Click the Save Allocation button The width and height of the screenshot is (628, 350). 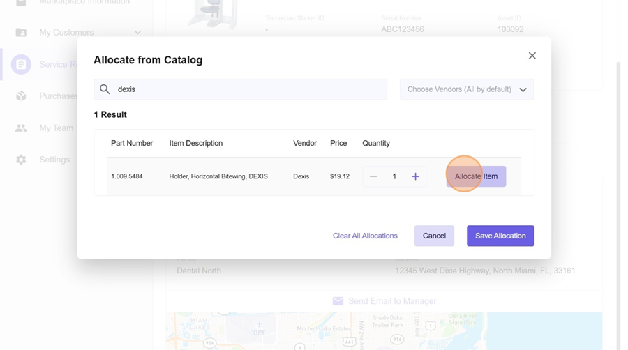[x=500, y=236]
